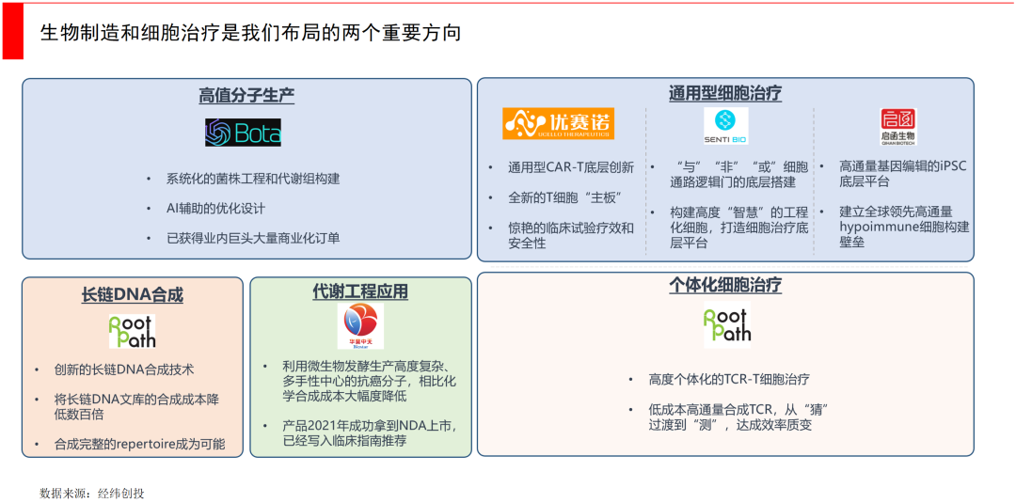Screen dimensions: 1016x503
Task: Click the 优赛诺 orange logo
Action: (558, 123)
